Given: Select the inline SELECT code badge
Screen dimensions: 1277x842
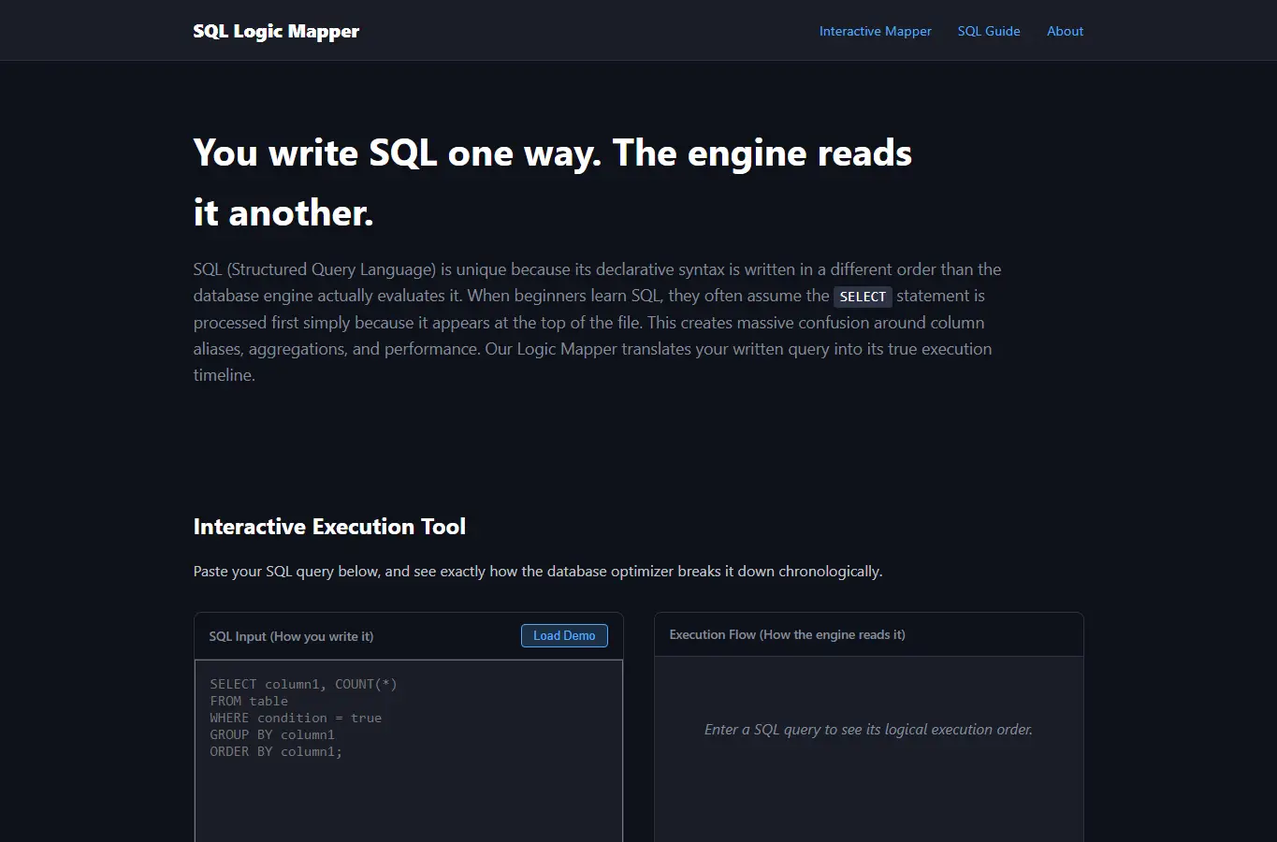Looking at the screenshot, I should (x=863, y=297).
